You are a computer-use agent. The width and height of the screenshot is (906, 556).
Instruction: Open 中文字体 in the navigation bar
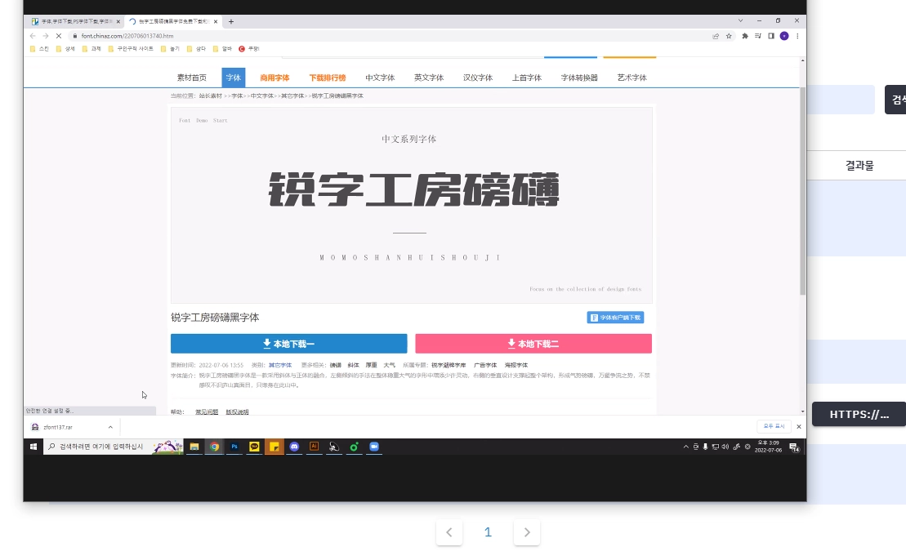(380, 78)
